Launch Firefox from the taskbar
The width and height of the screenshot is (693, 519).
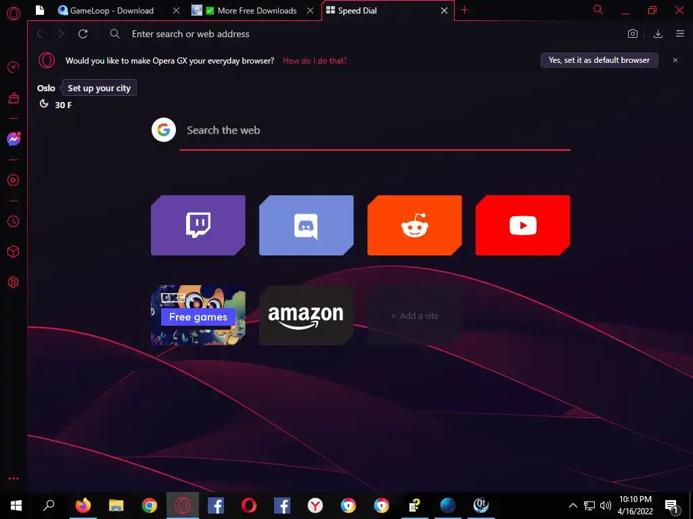(83, 505)
